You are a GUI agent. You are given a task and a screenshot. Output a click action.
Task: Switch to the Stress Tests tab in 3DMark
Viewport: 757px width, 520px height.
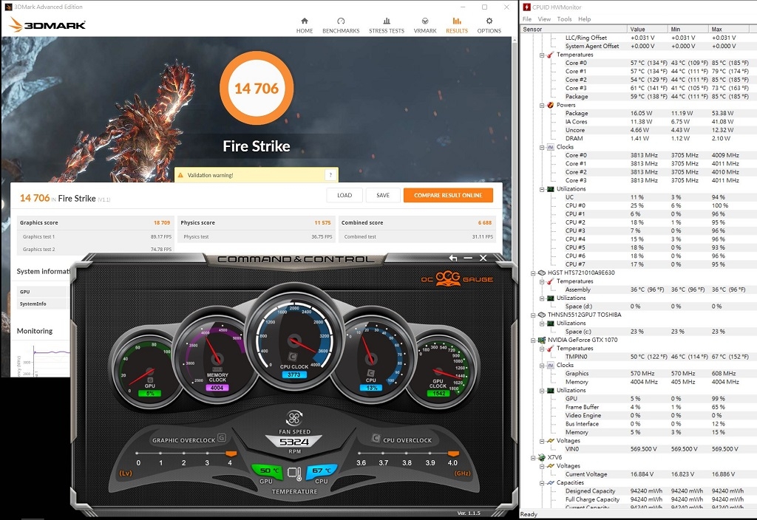tap(387, 26)
